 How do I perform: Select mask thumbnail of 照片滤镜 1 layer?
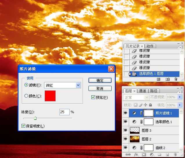(148, 113)
